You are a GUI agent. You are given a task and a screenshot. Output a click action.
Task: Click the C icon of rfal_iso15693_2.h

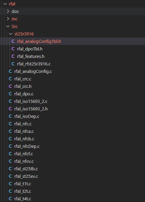click(10, 109)
